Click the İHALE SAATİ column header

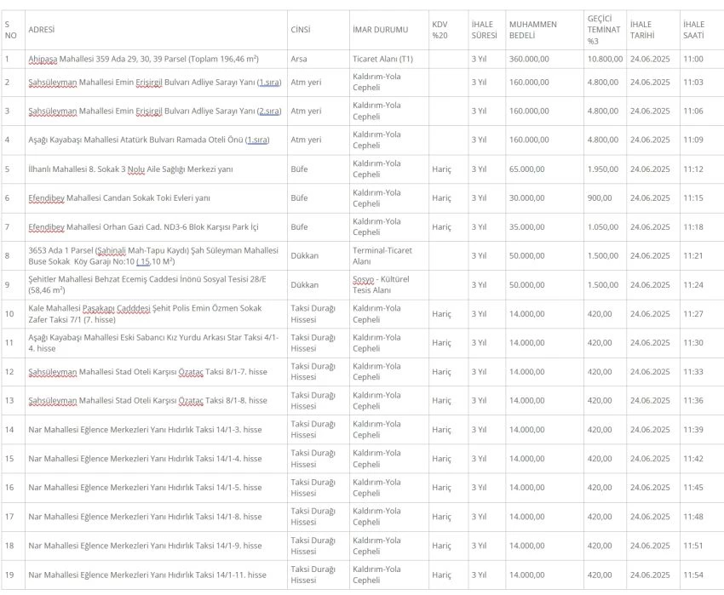[x=693, y=29]
